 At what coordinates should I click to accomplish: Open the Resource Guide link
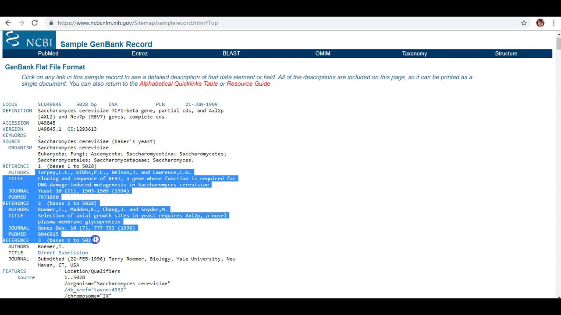coord(249,84)
